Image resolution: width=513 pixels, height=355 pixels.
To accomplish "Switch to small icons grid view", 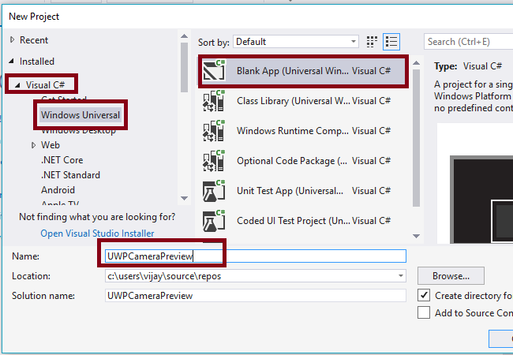I will (372, 42).
